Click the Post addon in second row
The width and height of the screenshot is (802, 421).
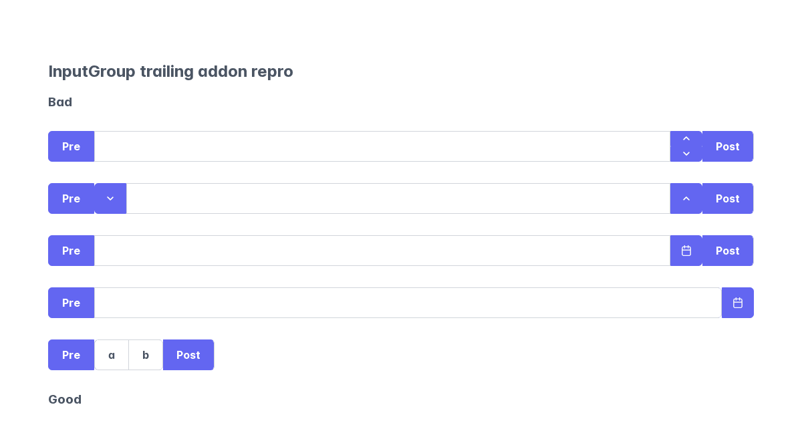[x=728, y=198]
